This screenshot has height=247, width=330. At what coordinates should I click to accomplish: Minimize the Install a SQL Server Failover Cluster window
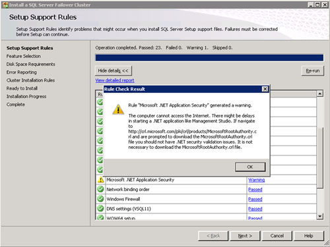point(311,5)
